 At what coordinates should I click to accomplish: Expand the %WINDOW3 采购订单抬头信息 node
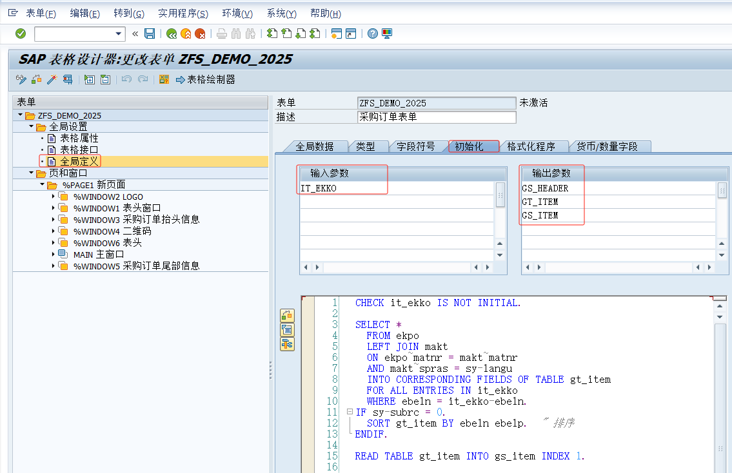pos(54,219)
